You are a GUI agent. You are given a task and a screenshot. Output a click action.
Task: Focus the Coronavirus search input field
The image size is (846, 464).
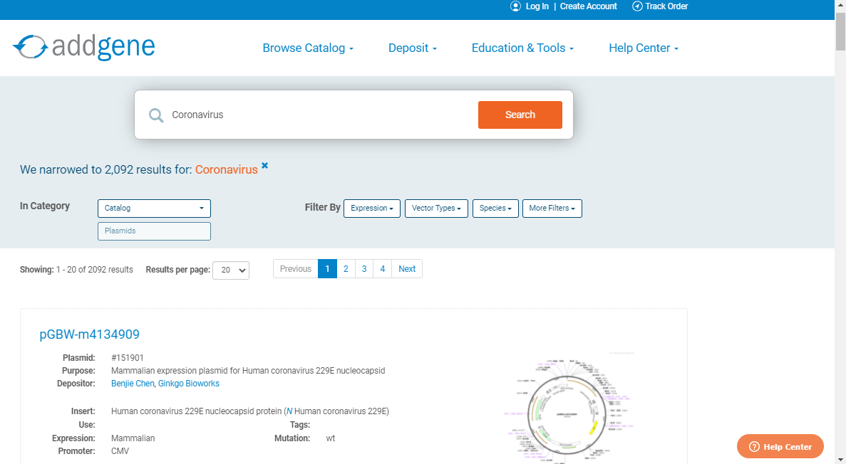pyautogui.click(x=321, y=115)
